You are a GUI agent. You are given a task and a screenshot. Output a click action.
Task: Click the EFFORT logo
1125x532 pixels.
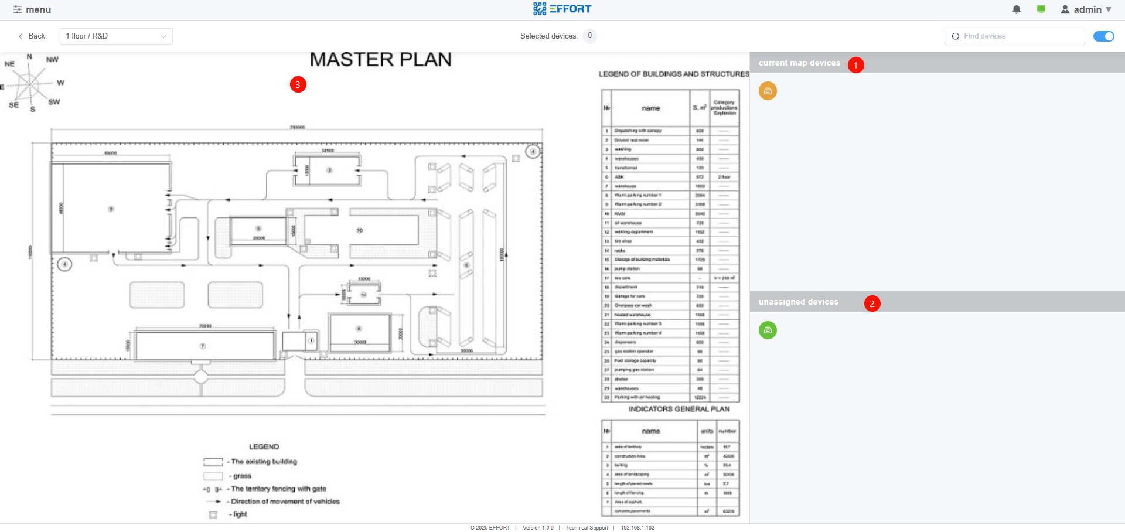(x=562, y=9)
